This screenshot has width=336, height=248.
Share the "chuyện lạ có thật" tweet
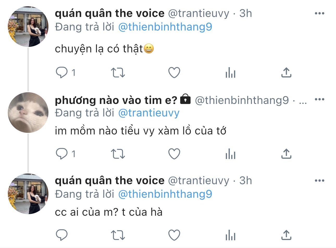[286, 73]
